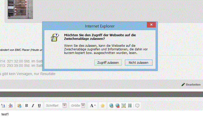The height and width of the screenshot is (119, 203).
Task: Click the insert video filmstrip icon
Action: tap(130, 106)
